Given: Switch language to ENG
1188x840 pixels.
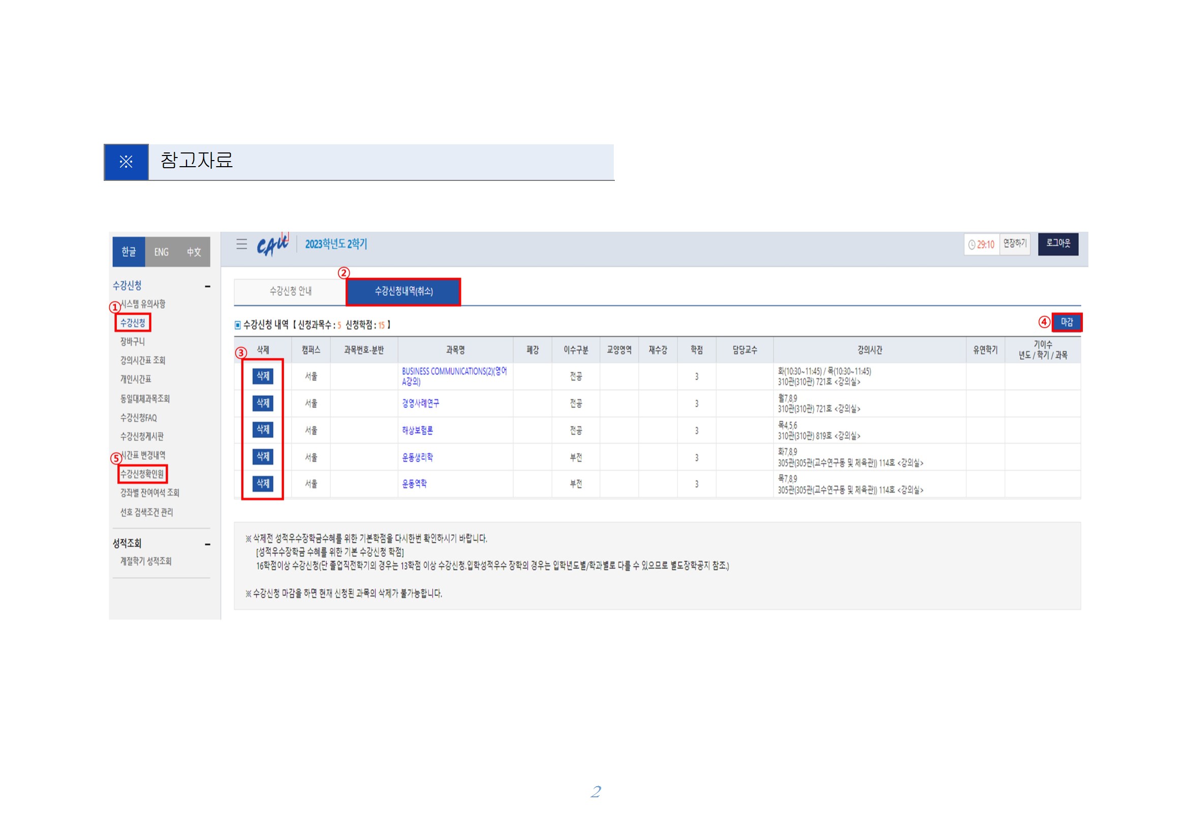Looking at the screenshot, I should click(162, 252).
